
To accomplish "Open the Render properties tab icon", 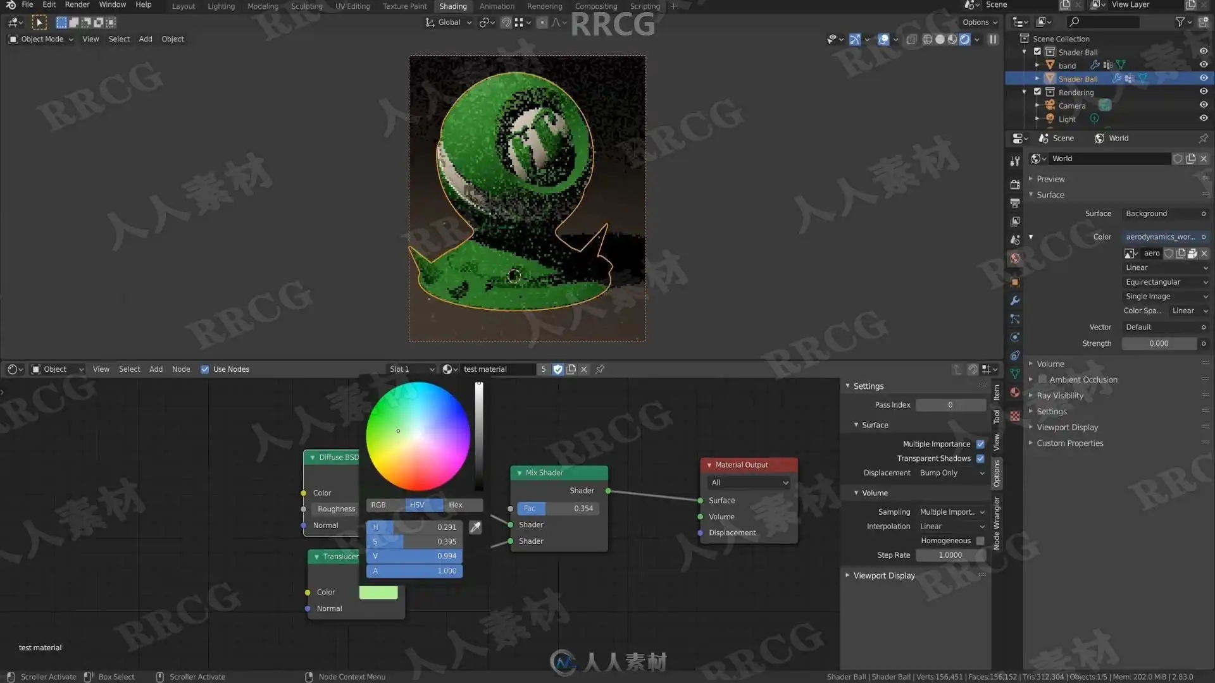I will click(1015, 185).
